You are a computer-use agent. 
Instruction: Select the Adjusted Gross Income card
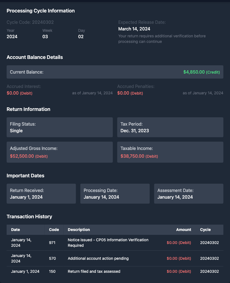59,152
